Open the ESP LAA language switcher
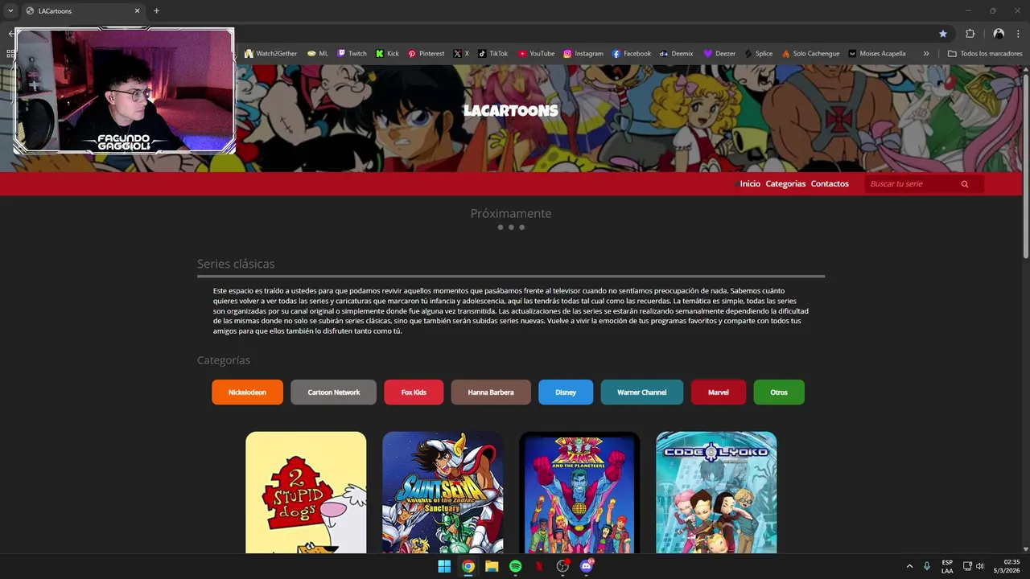This screenshot has height=579, width=1030. tap(947, 566)
